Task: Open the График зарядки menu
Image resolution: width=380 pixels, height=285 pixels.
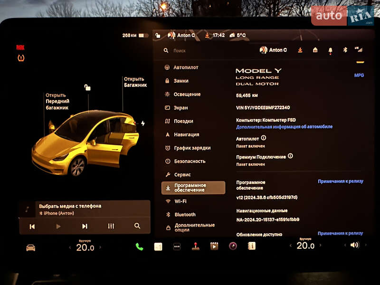Action: (188, 148)
